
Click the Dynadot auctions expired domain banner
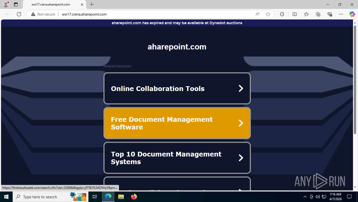point(177,23)
